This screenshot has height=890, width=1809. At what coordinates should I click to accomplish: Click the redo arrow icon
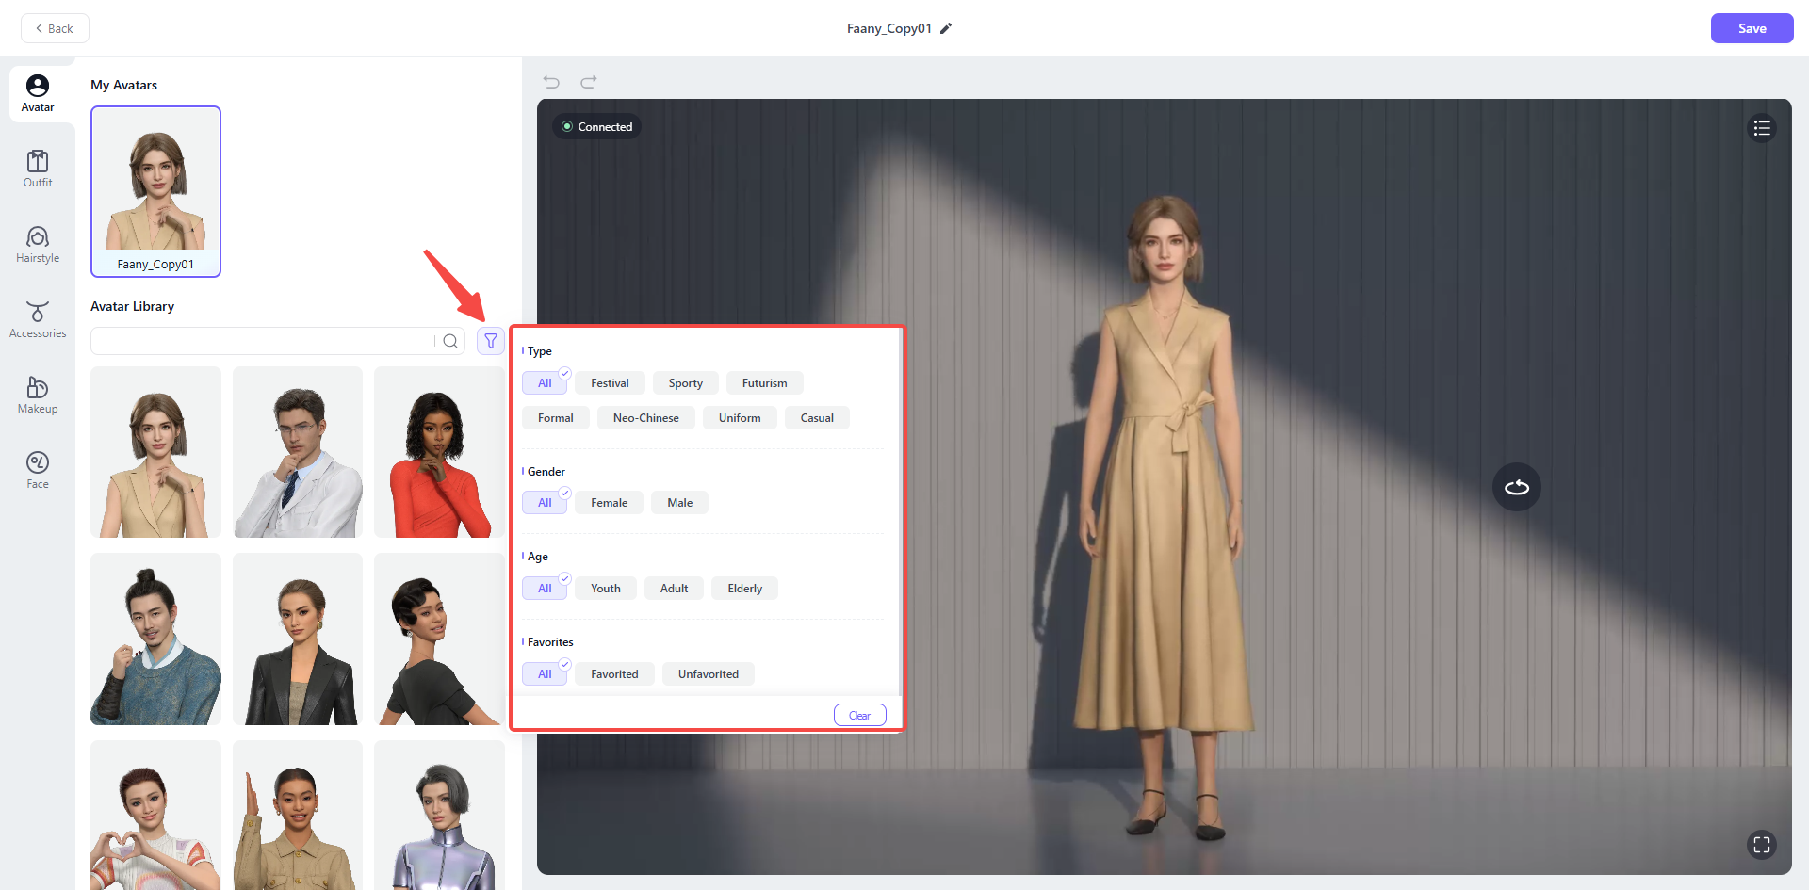(x=589, y=82)
